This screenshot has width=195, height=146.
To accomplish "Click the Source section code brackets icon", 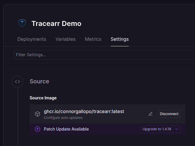I will click(17, 82).
